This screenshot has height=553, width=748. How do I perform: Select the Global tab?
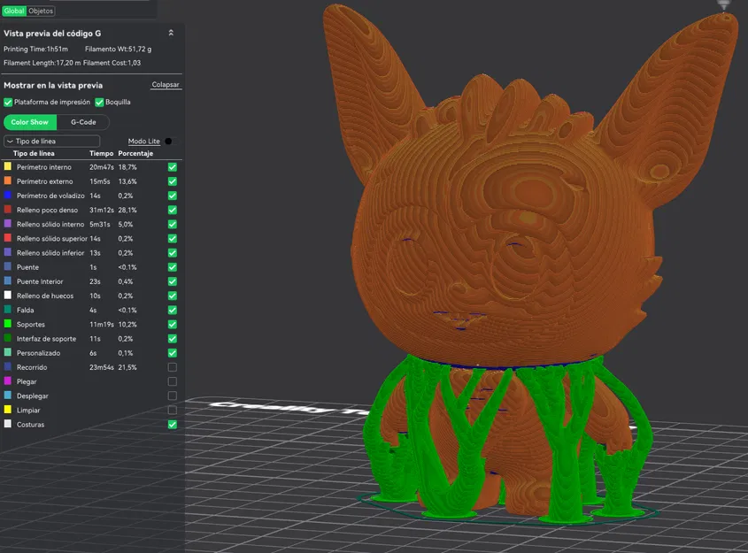13,12
